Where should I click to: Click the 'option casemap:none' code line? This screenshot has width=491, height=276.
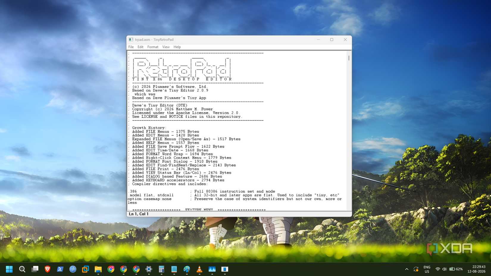click(x=150, y=199)
